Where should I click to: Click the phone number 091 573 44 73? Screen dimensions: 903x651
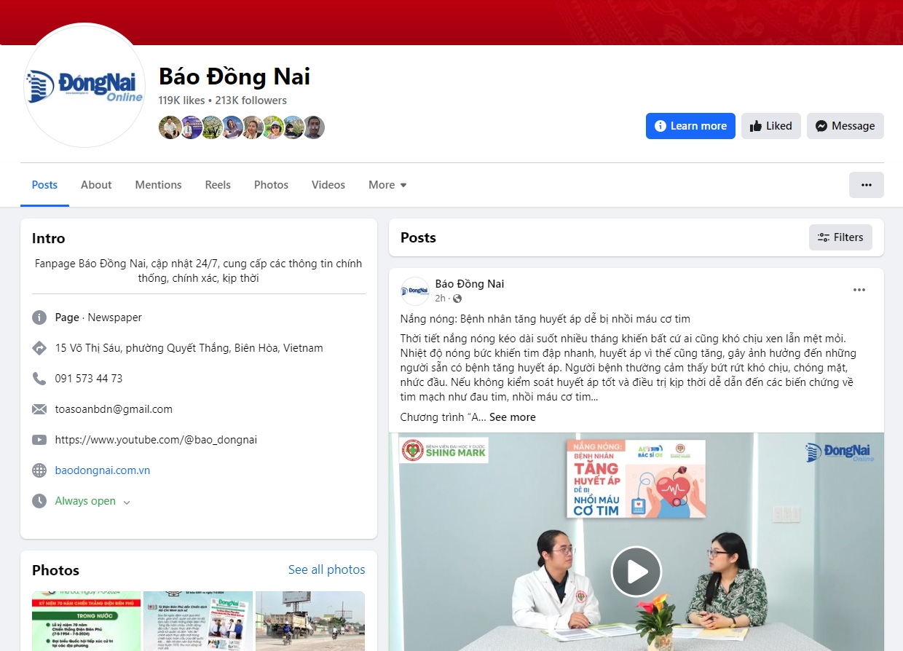89,379
